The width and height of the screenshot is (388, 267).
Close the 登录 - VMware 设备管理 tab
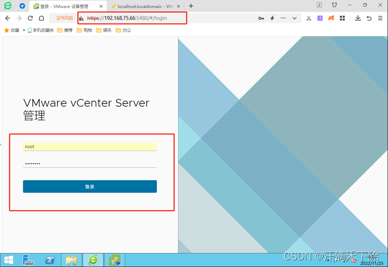(x=101, y=7)
